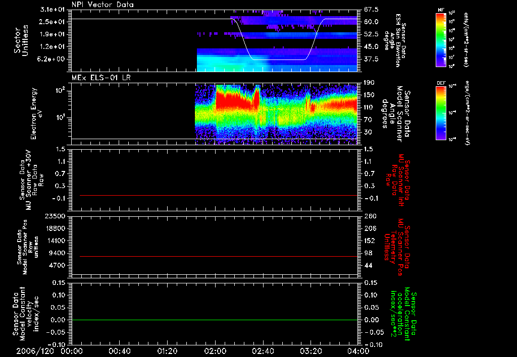Click the "Electron Energy eV" axis label

pyautogui.click(x=36, y=113)
